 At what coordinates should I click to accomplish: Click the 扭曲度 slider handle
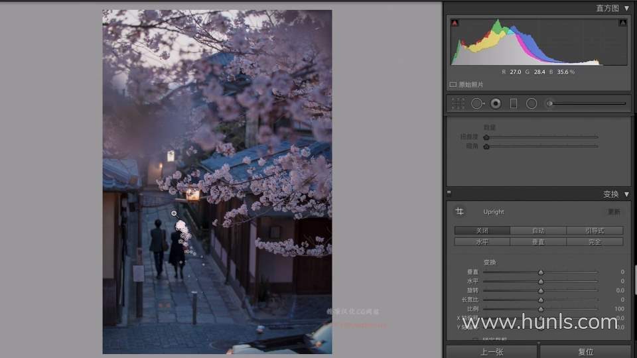click(486, 137)
